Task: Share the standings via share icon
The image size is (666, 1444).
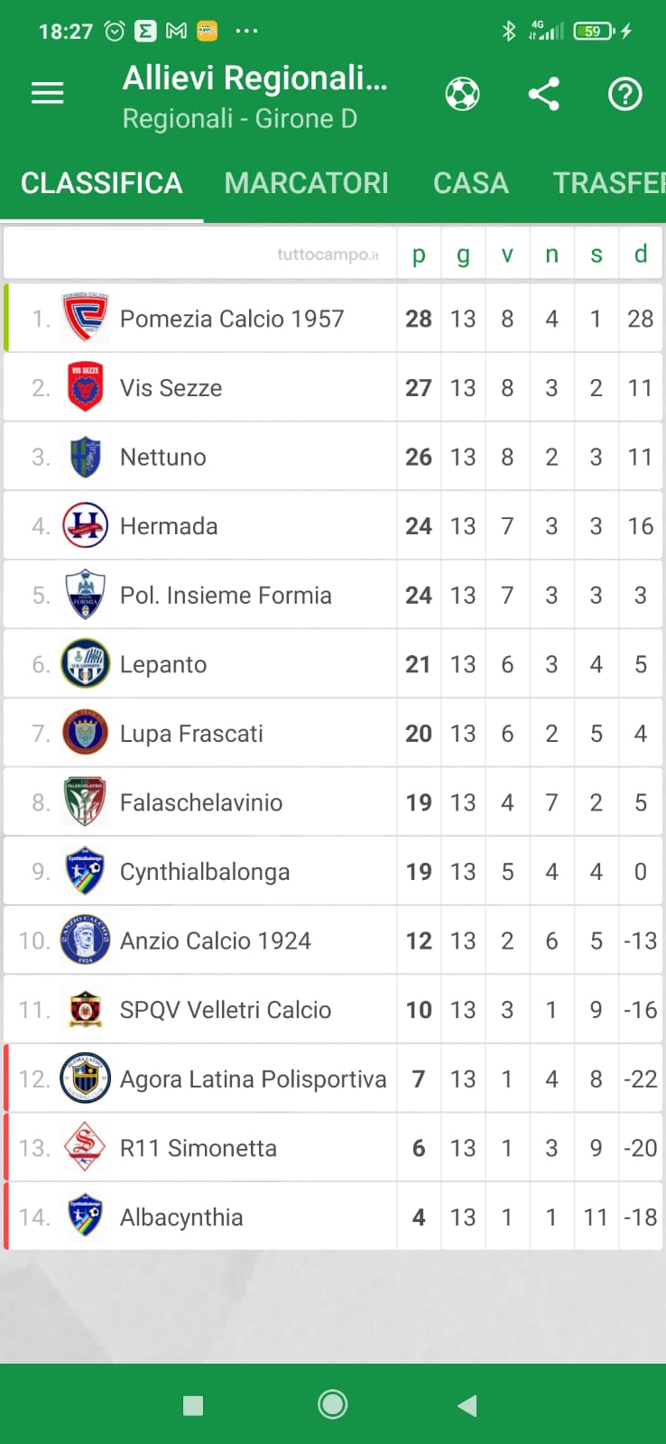Action: coord(543,94)
